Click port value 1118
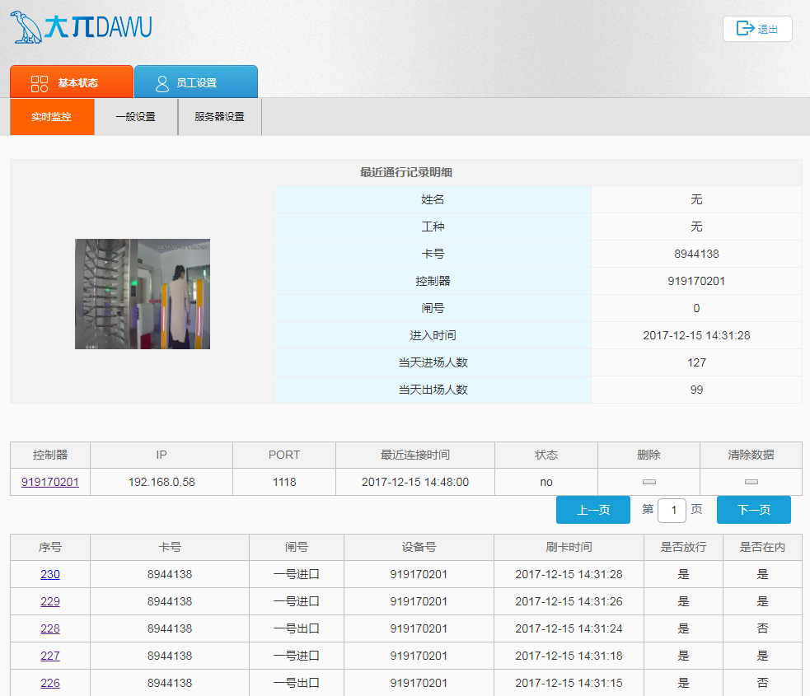This screenshot has width=810, height=696. tap(284, 482)
